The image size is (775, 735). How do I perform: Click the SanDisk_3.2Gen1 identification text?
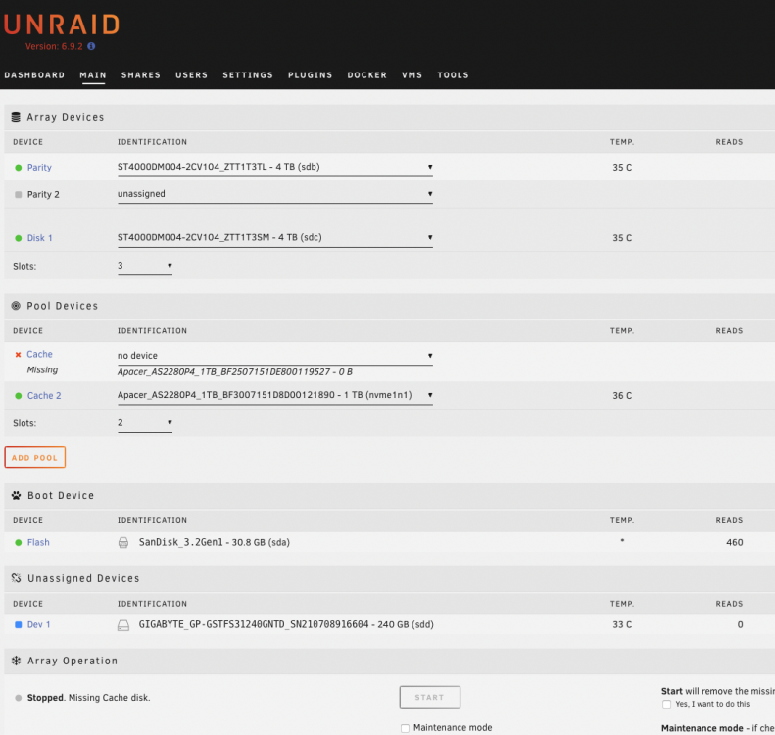point(214,542)
